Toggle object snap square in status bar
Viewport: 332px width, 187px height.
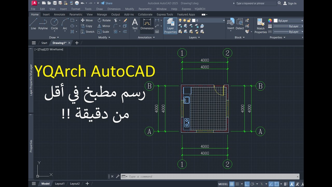click(x=276, y=184)
